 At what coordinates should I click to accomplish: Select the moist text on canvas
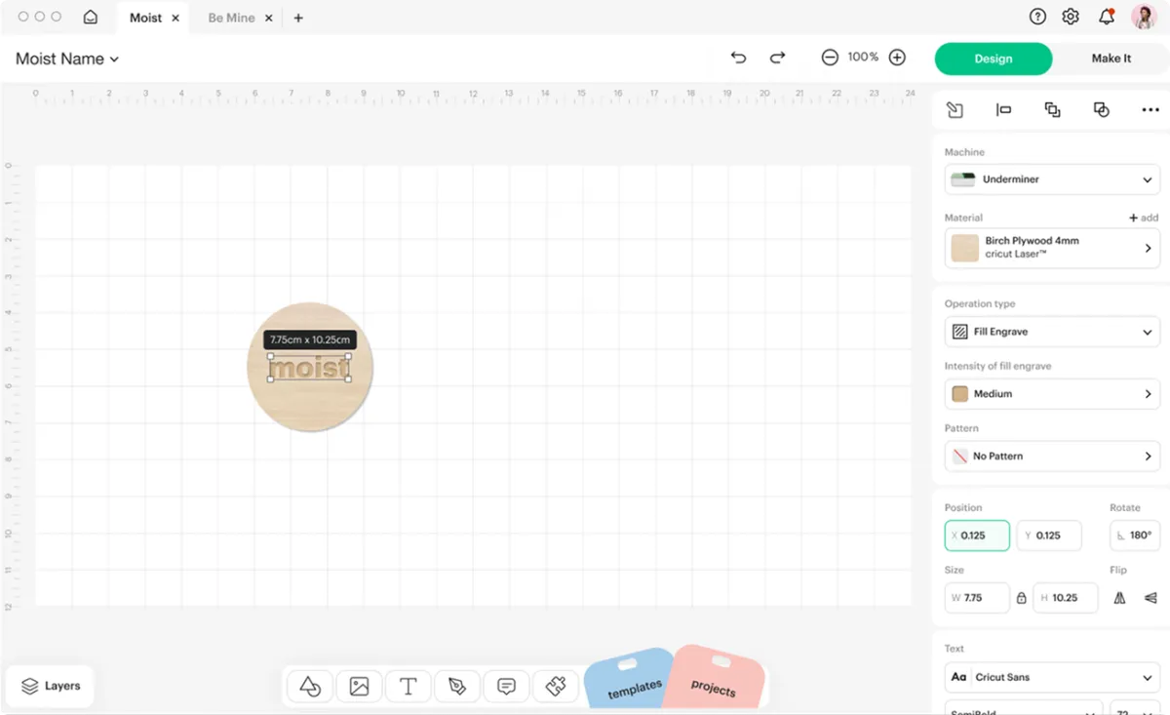pos(309,368)
